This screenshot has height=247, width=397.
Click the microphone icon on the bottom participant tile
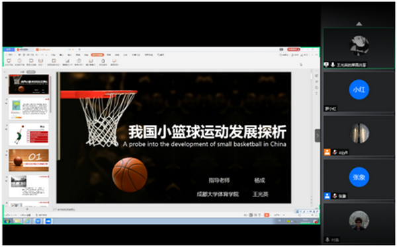tap(328, 240)
